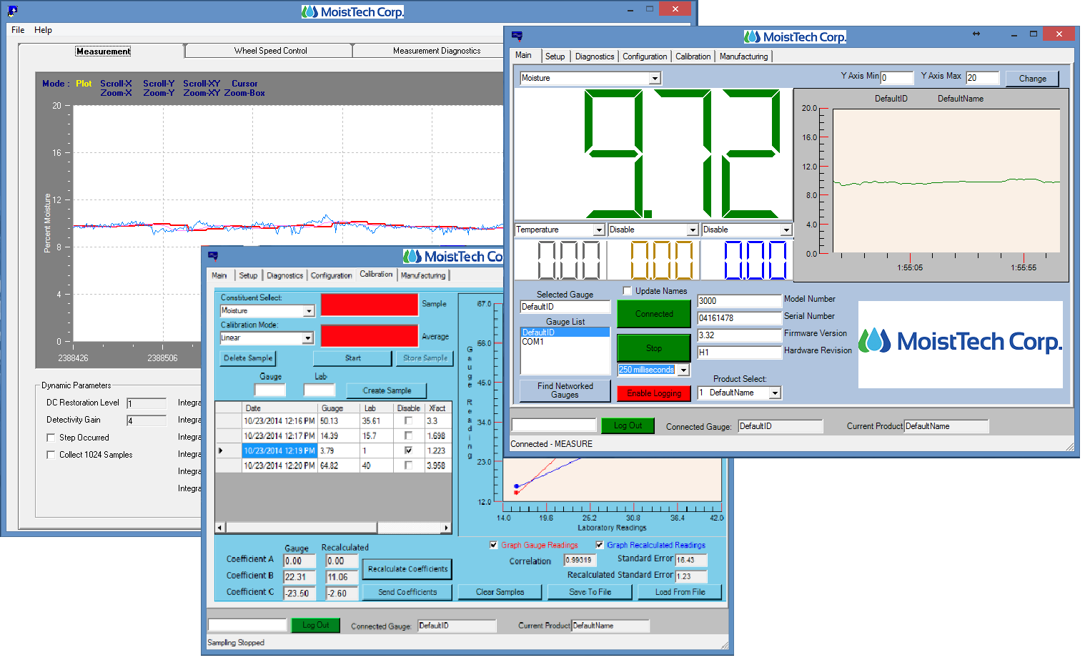Click the Scroll-X plot mode
The height and width of the screenshot is (665, 1085).
point(116,84)
